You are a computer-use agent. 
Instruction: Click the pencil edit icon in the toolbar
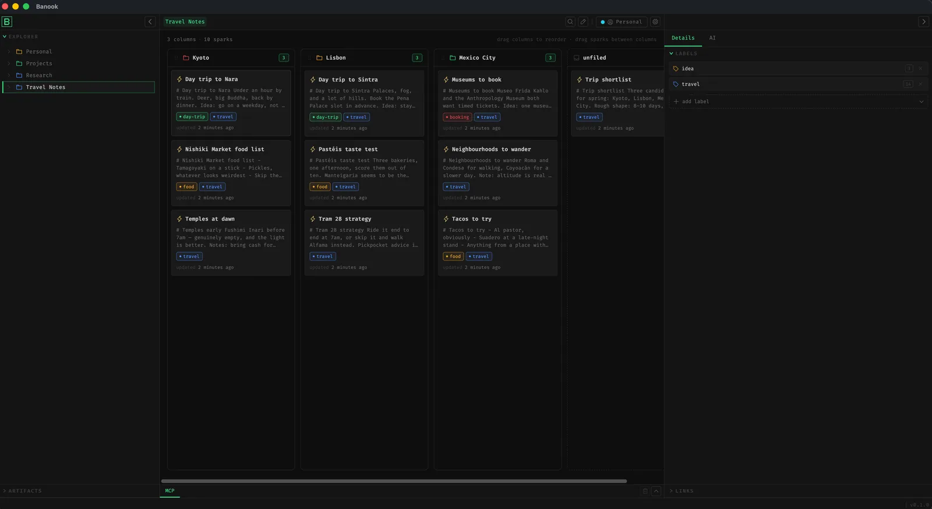tap(583, 22)
